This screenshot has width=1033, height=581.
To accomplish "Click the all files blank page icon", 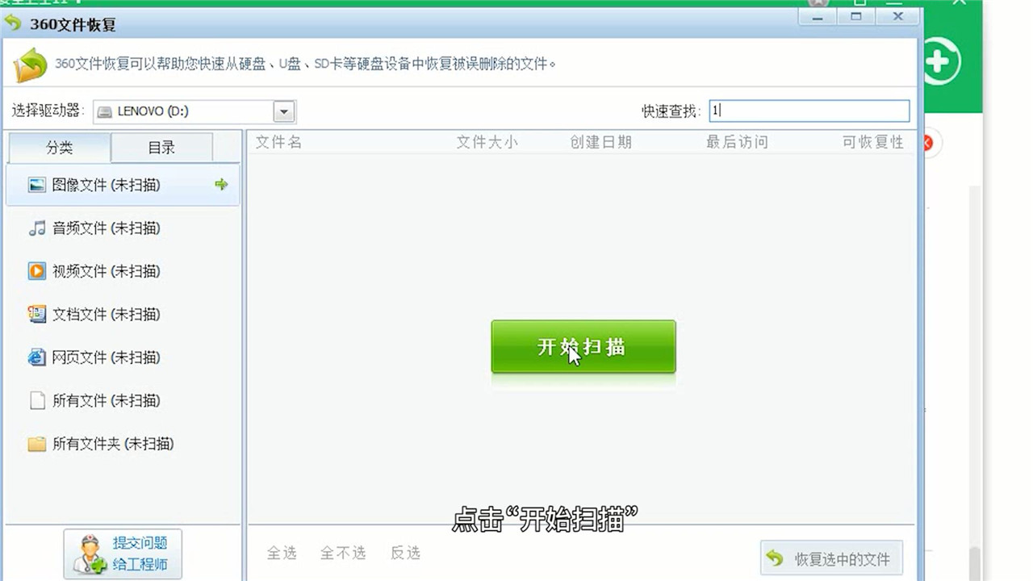I will (36, 400).
